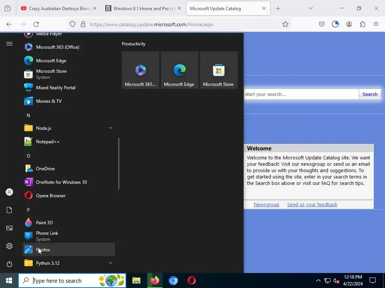
Task: Open the muted volume tray icon
Action: tap(336, 280)
